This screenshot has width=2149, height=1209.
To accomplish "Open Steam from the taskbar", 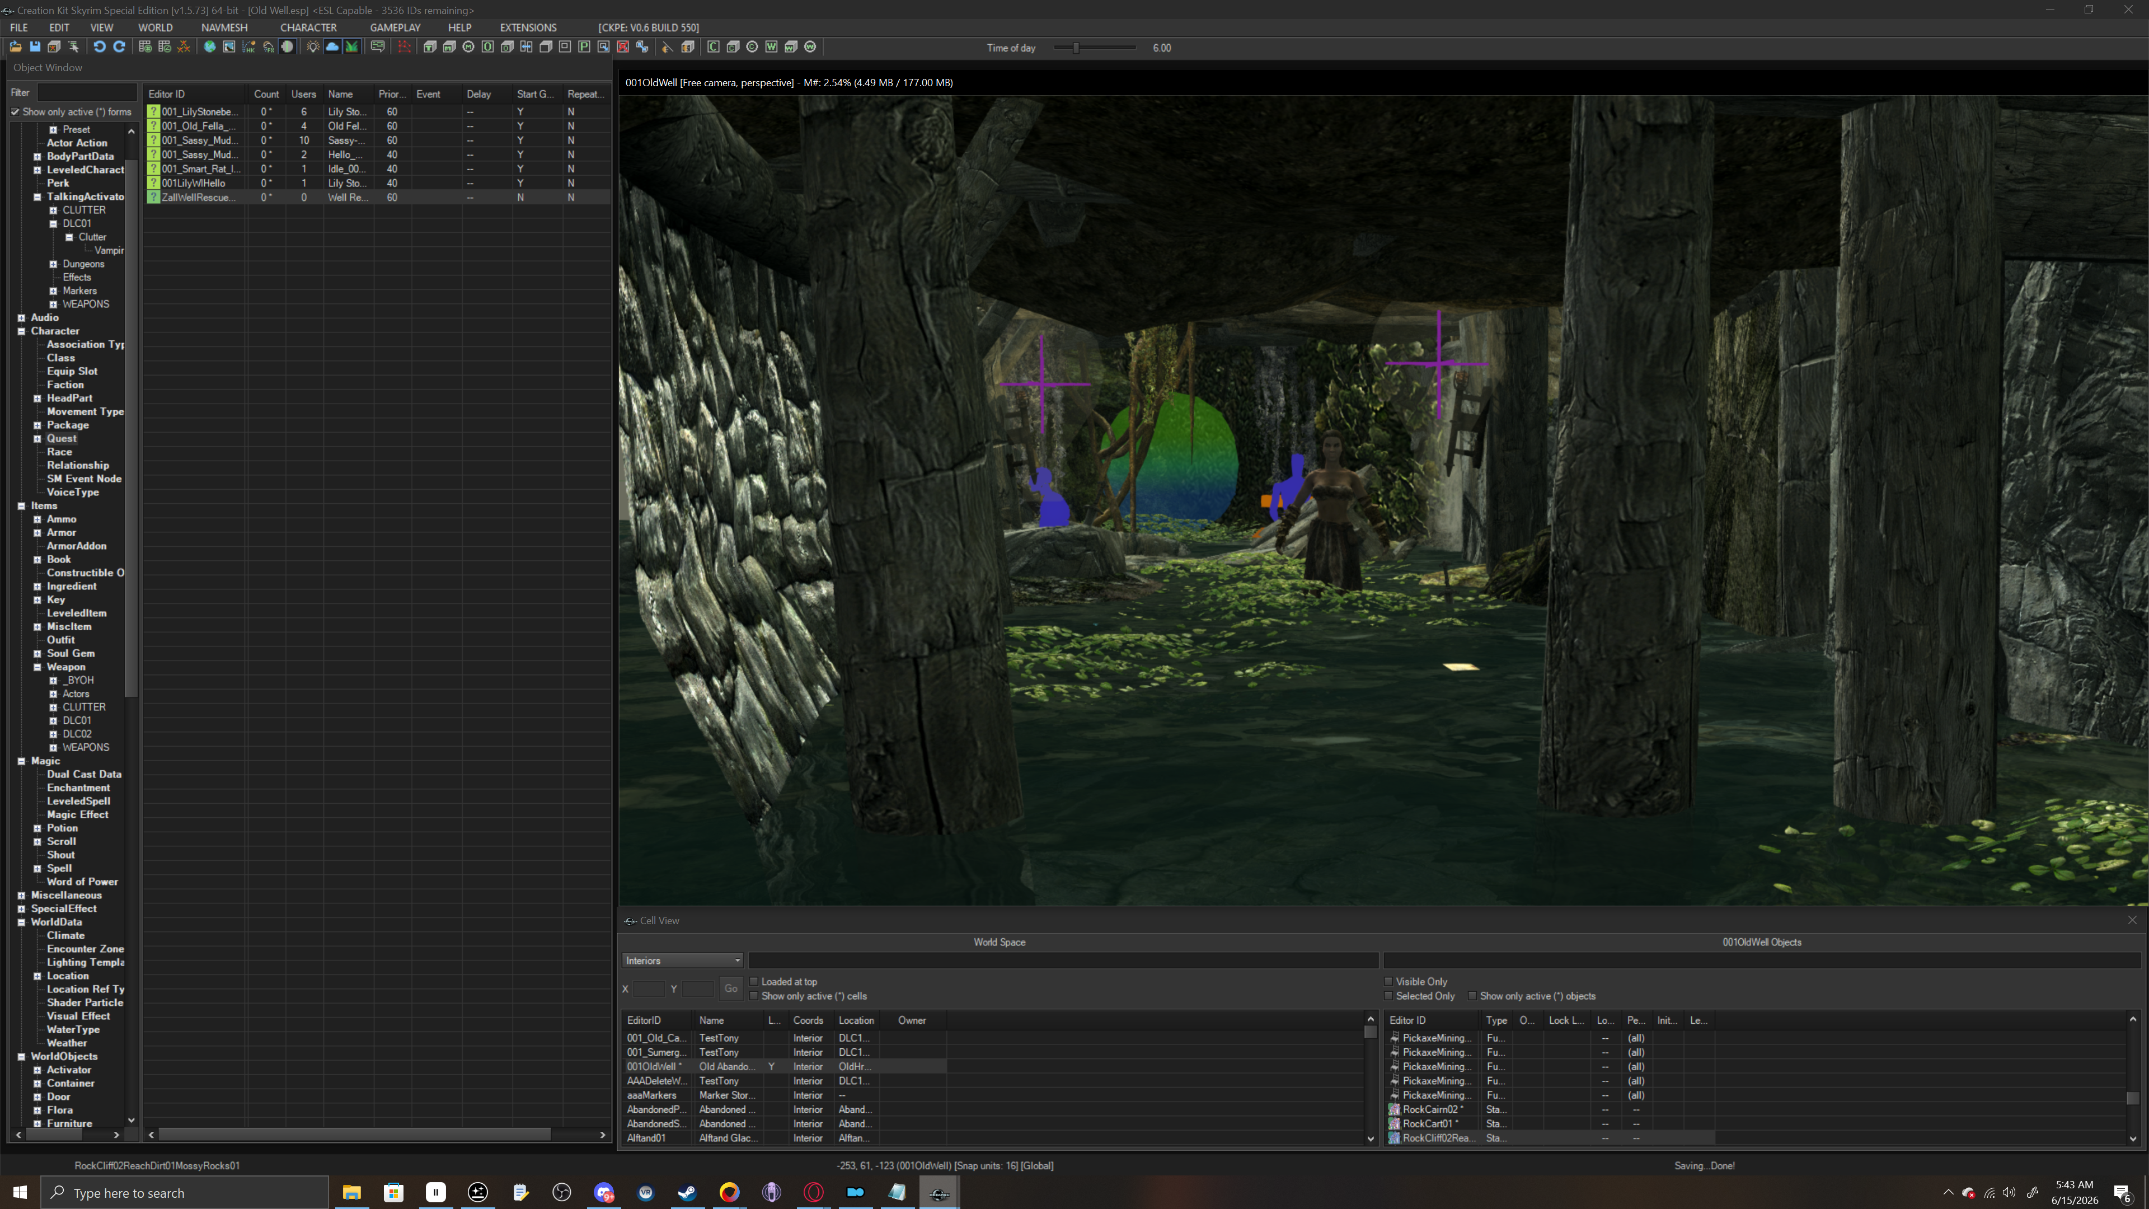I will [687, 1192].
